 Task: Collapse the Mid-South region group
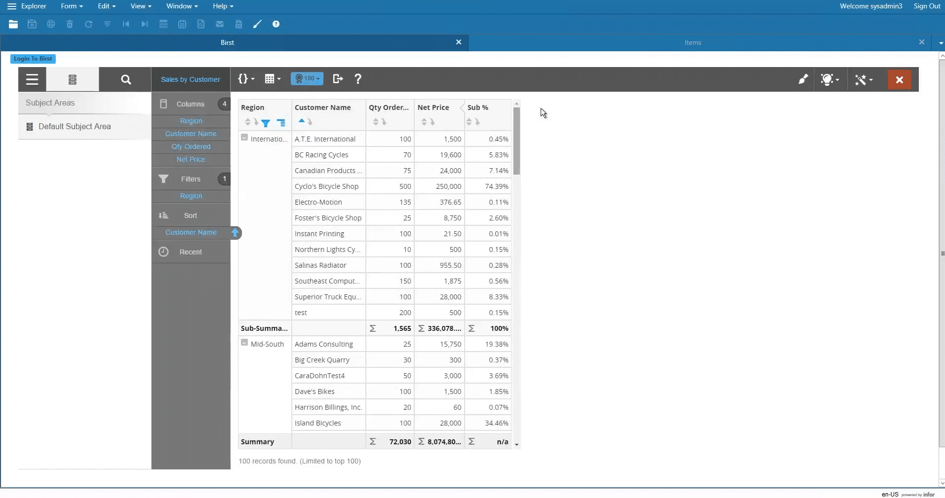click(244, 343)
